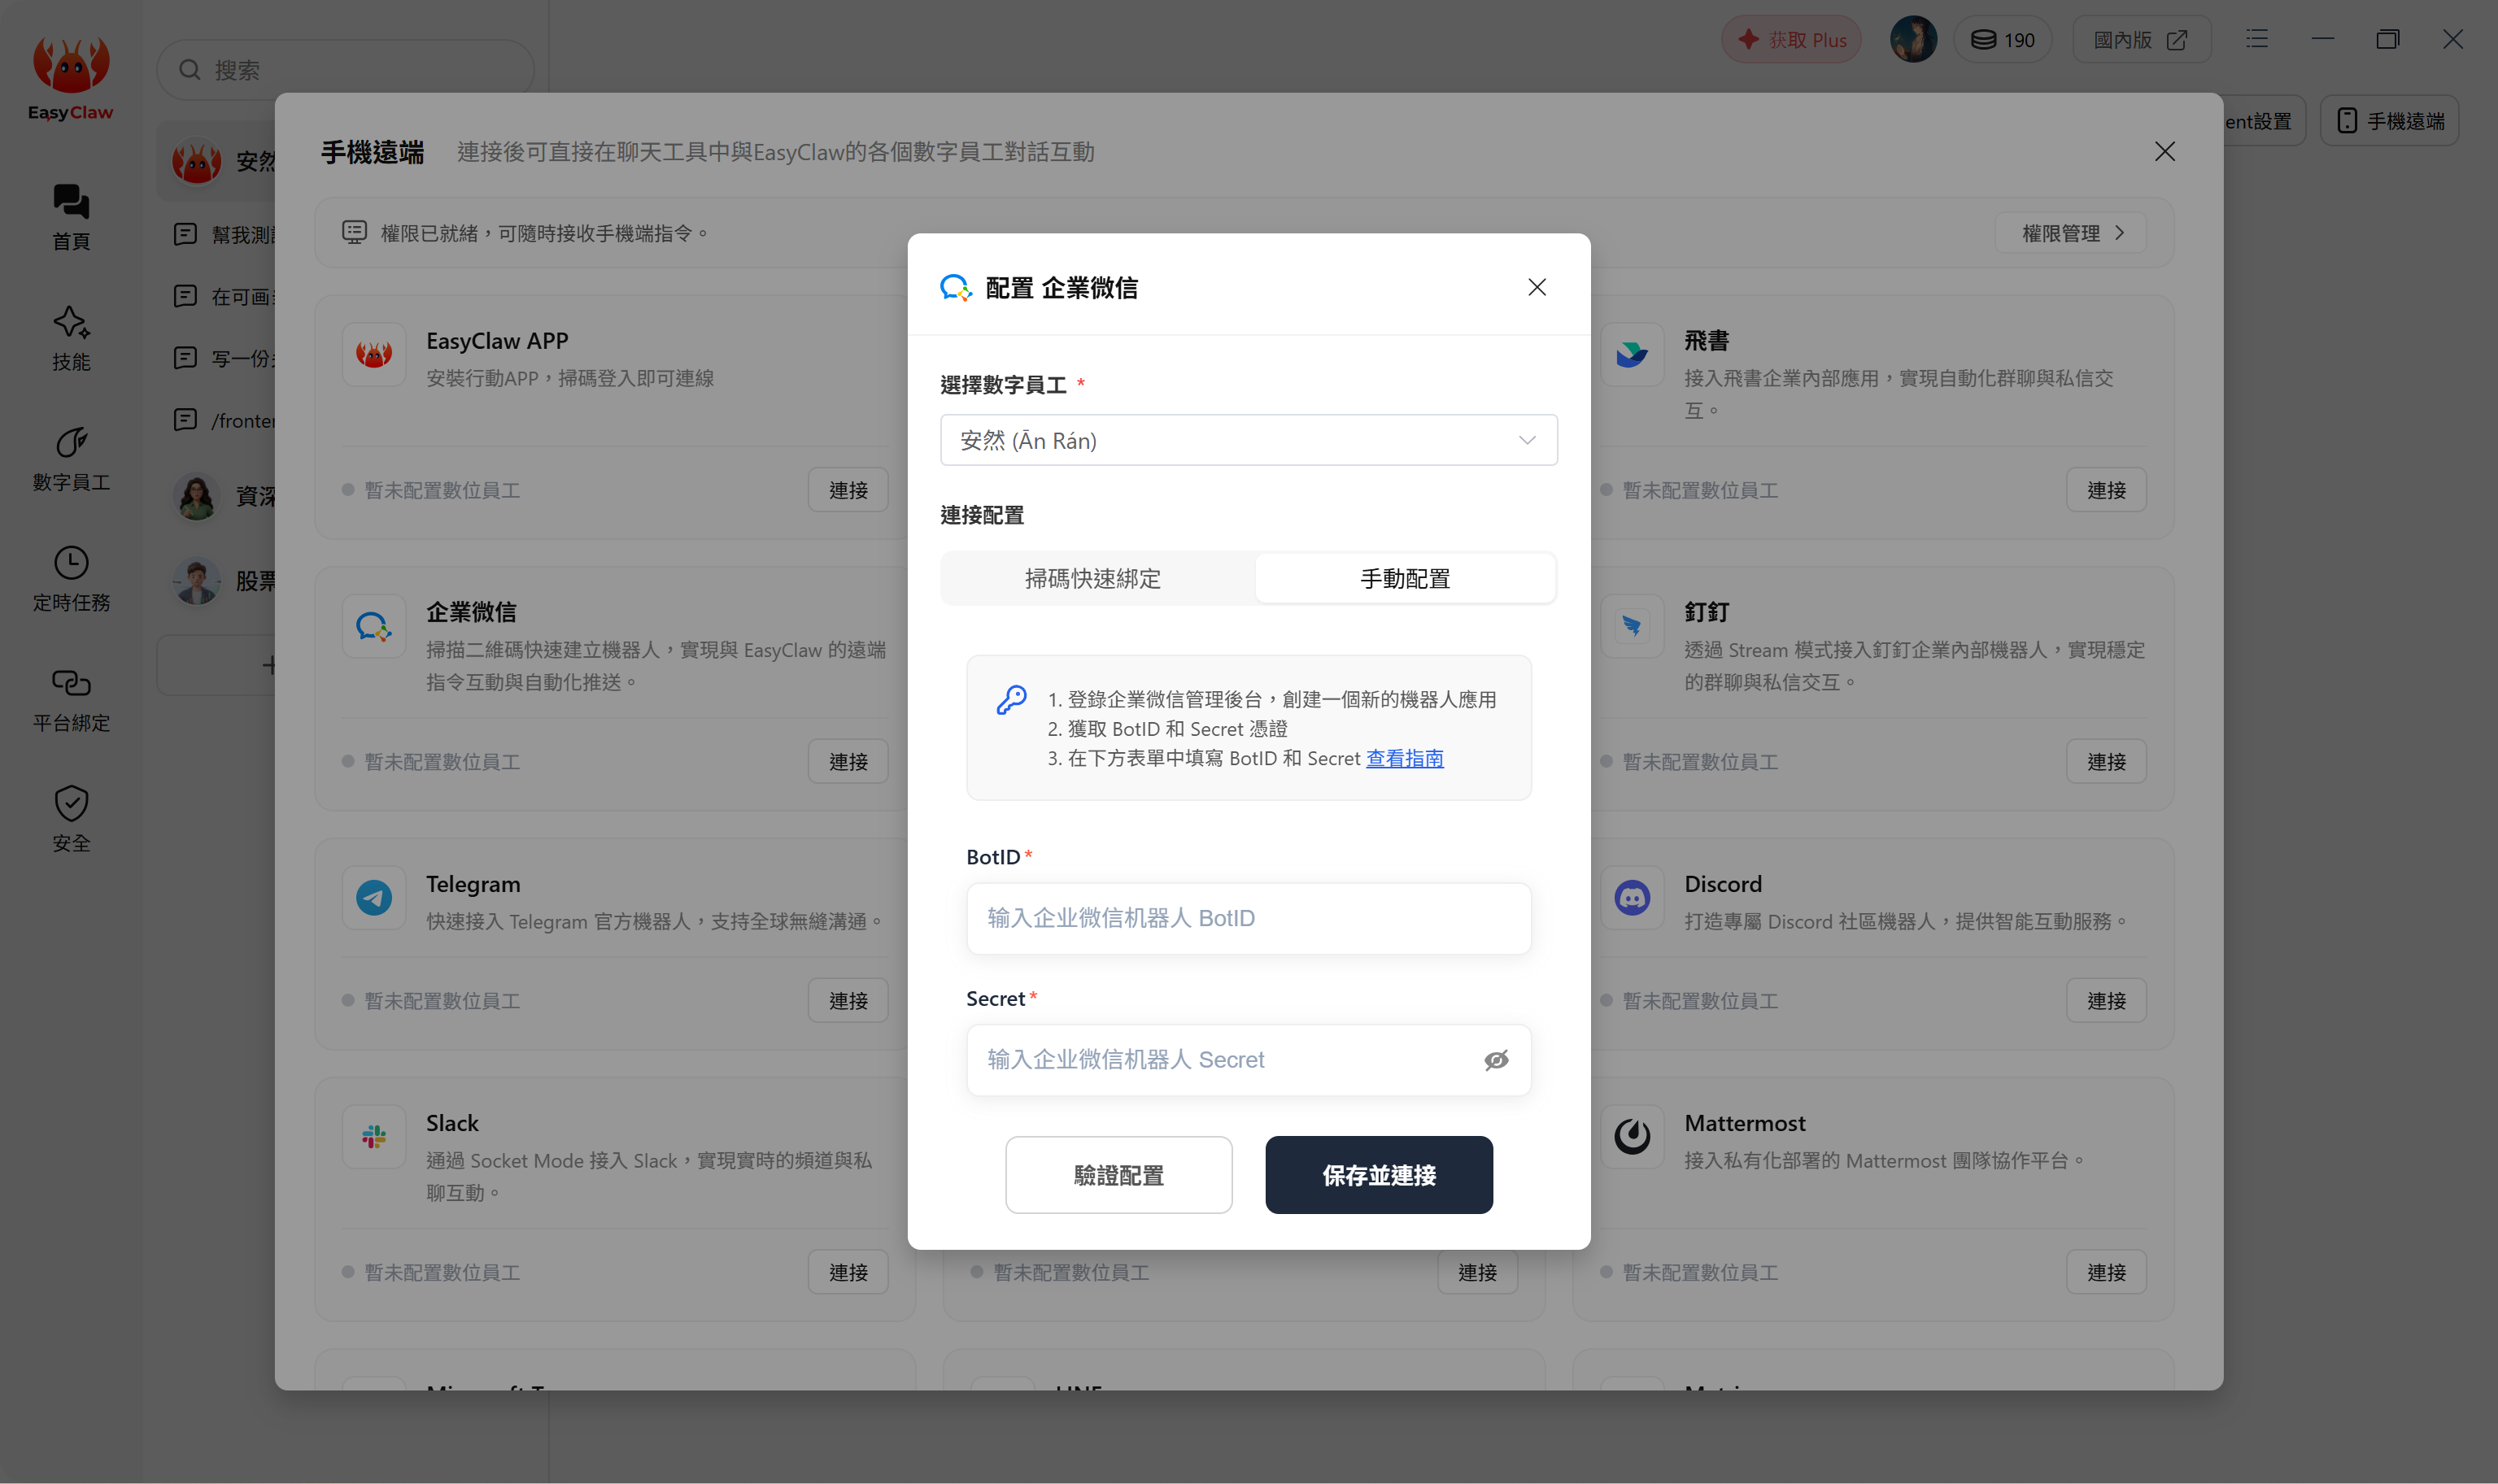The height and width of the screenshot is (1484, 2498).
Task: Open the 在可画 chat item
Action: point(225,296)
